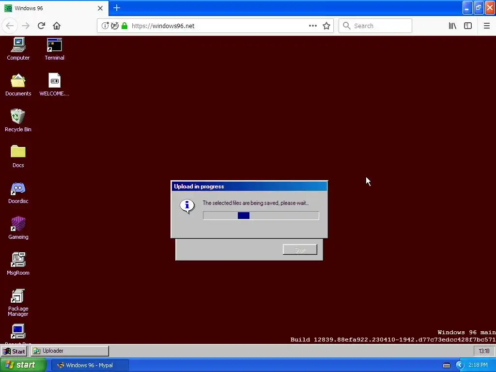
Task: Show site information icon in address bar
Action: pyautogui.click(x=105, y=26)
